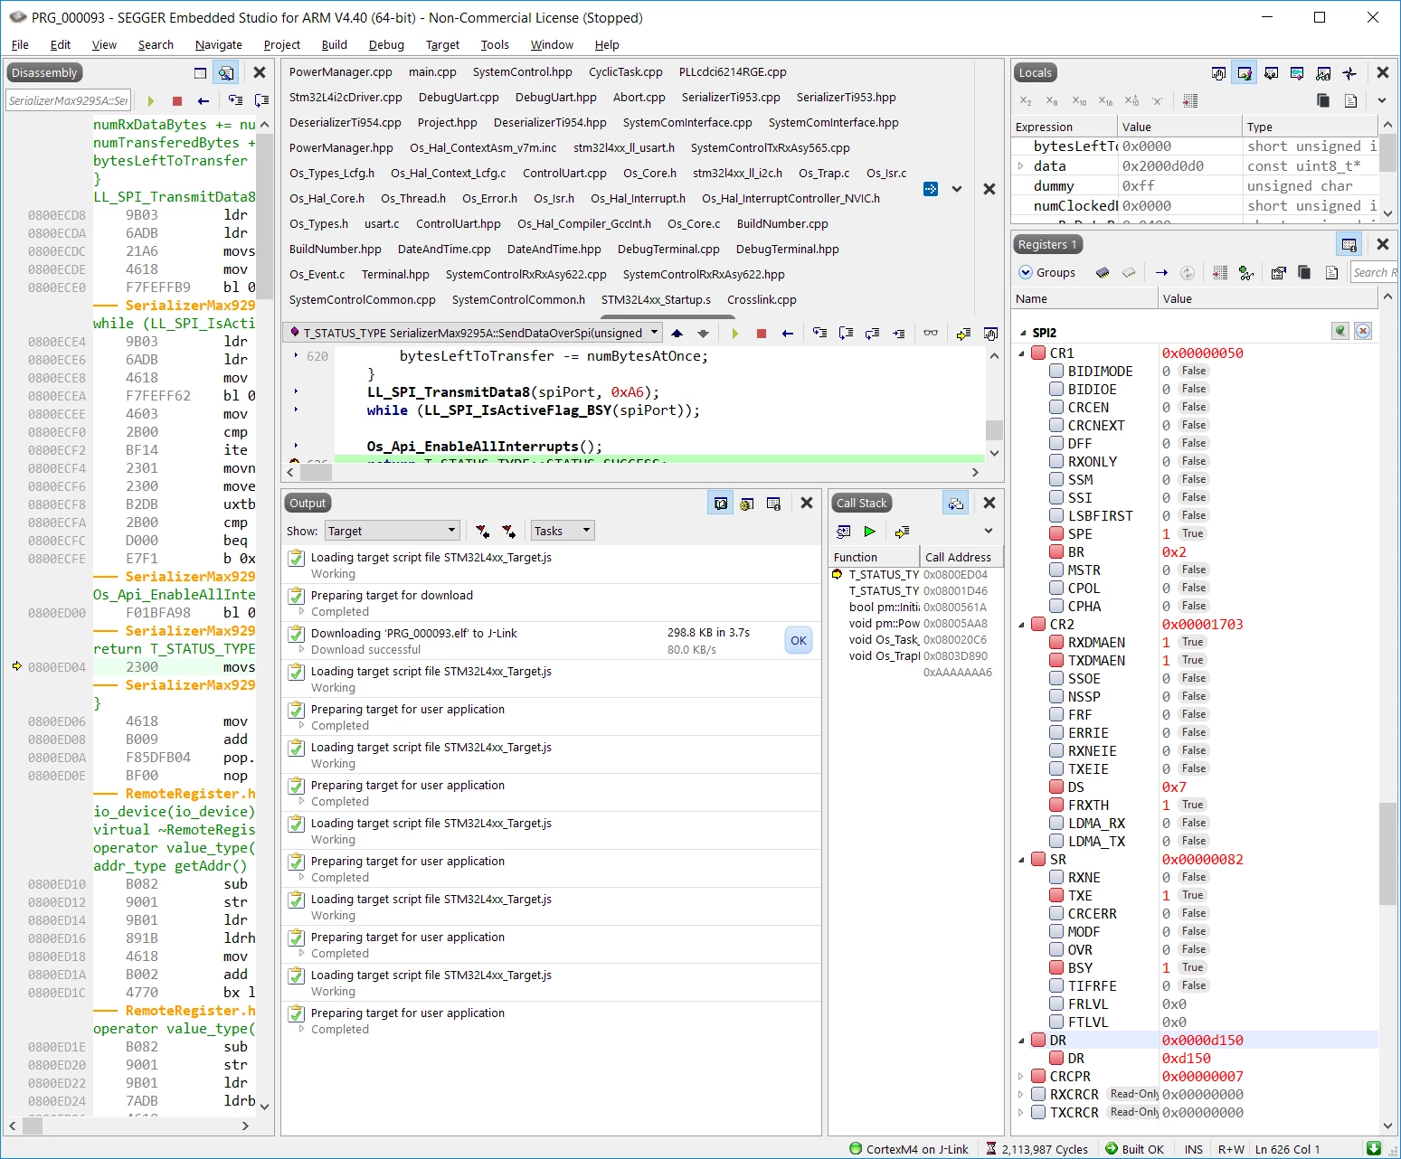This screenshot has height=1159, width=1401.
Task: Expand the CRCPR register node
Action: pos(1021,1077)
